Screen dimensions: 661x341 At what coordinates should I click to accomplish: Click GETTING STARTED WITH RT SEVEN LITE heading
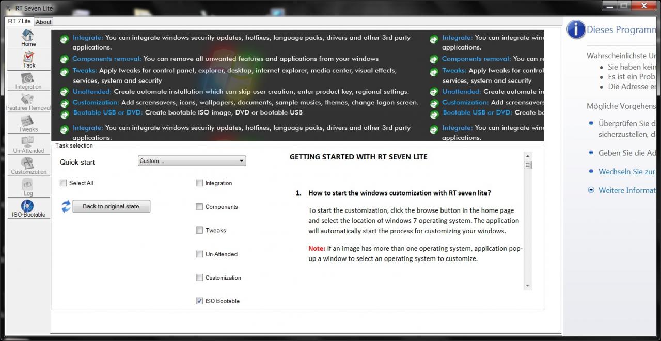click(358, 157)
